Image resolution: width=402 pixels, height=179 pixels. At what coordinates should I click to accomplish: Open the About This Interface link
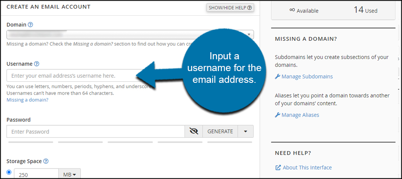click(303, 168)
